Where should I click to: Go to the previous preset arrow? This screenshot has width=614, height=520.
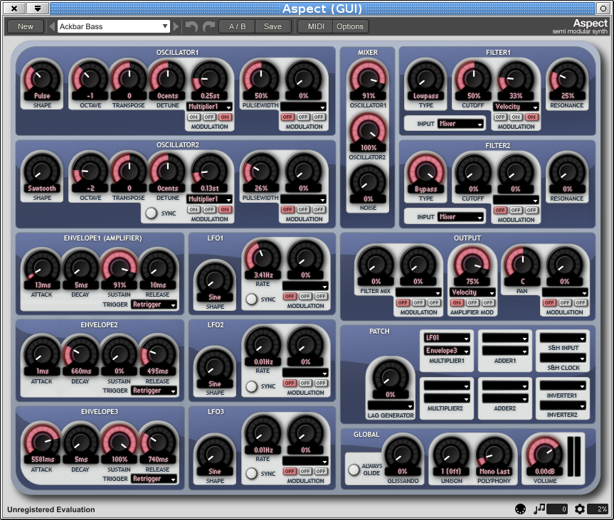[x=52, y=26]
